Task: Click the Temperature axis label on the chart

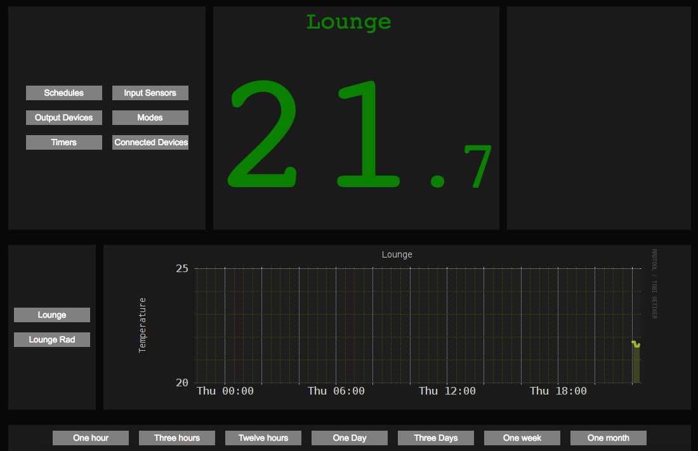Action: pos(142,325)
